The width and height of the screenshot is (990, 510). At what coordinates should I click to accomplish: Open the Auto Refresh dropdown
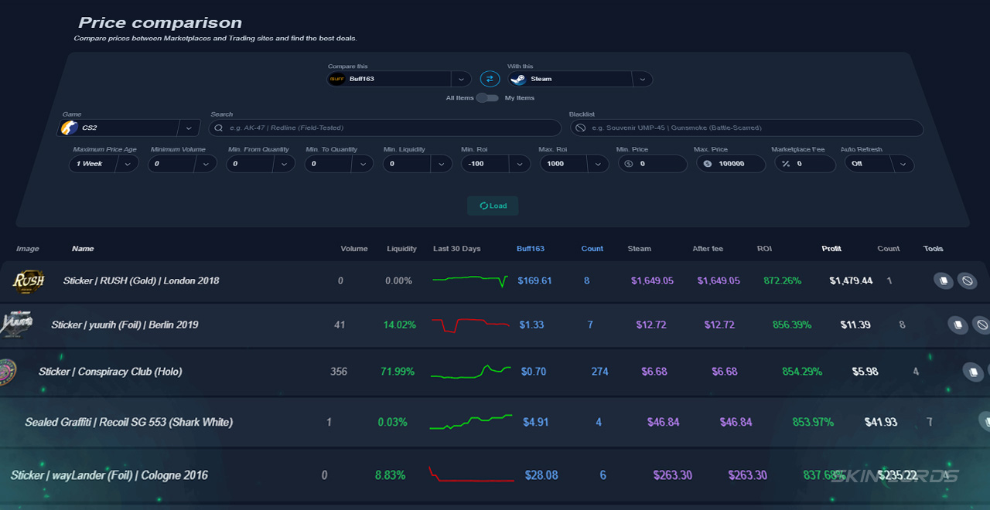[x=879, y=164]
